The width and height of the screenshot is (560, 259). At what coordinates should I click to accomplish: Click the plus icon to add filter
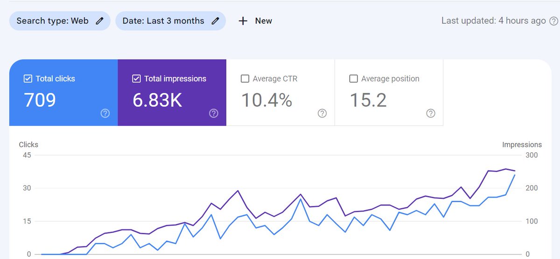coord(243,21)
